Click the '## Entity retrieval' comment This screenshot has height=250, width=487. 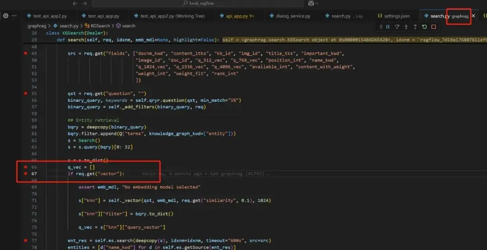pyautogui.click(x=93, y=120)
